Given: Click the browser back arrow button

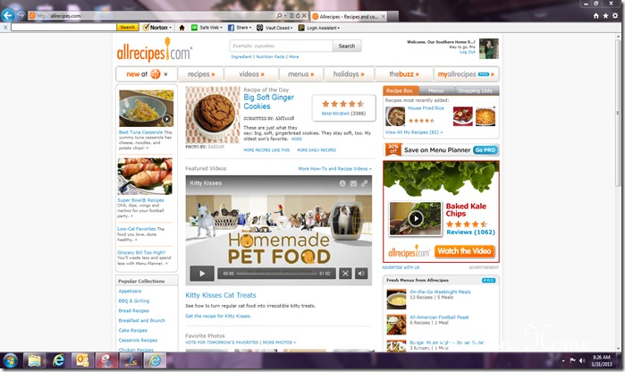Looking at the screenshot, I should [x=7, y=15].
